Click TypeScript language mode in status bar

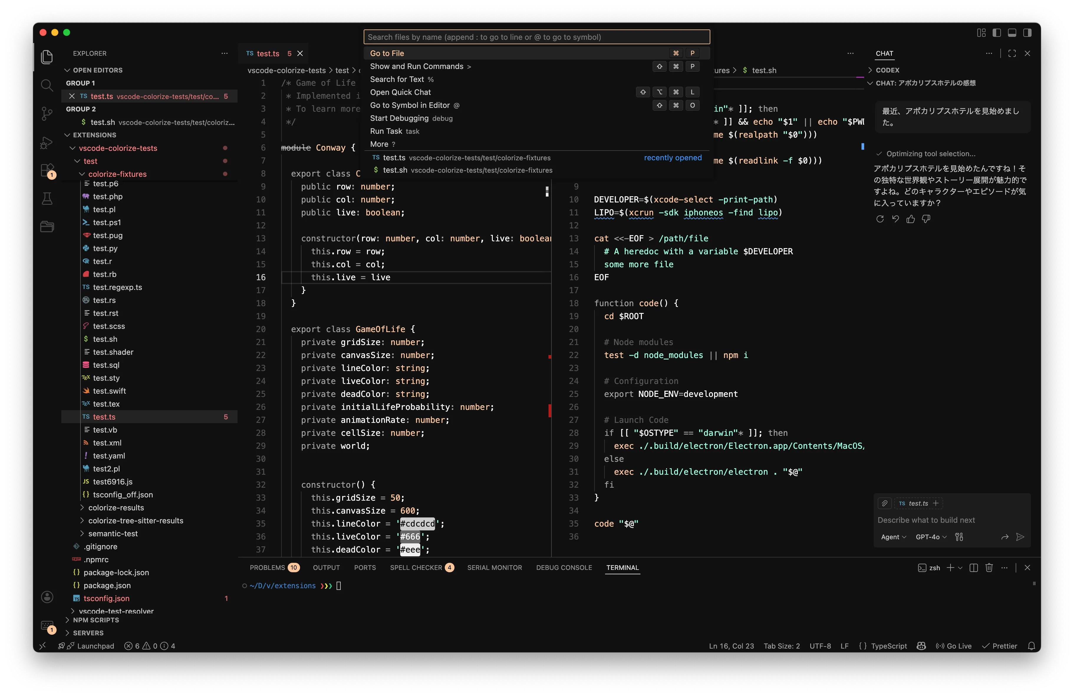(889, 646)
